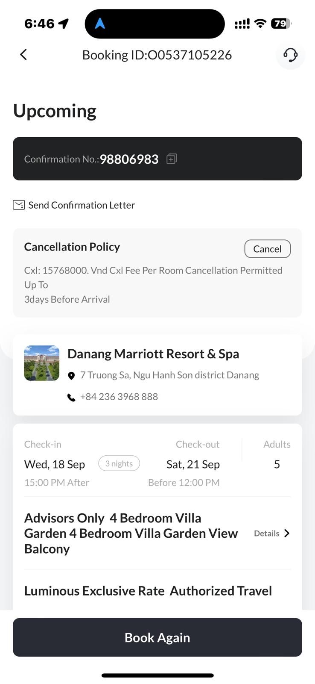Open customer support headset icon
315x684 pixels.
290,55
